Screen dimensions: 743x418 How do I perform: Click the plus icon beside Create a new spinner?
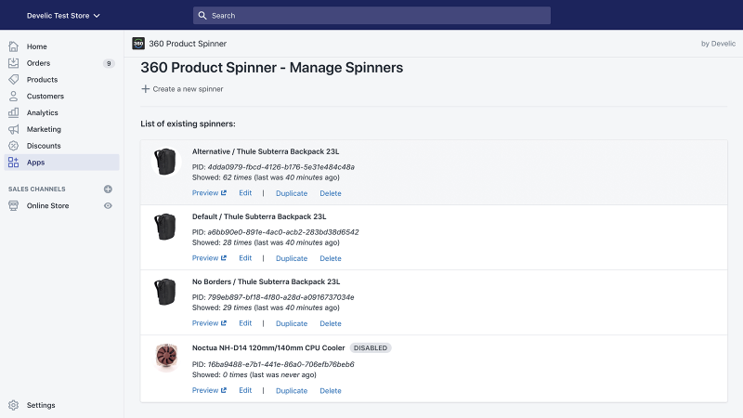click(x=146, y=89)
